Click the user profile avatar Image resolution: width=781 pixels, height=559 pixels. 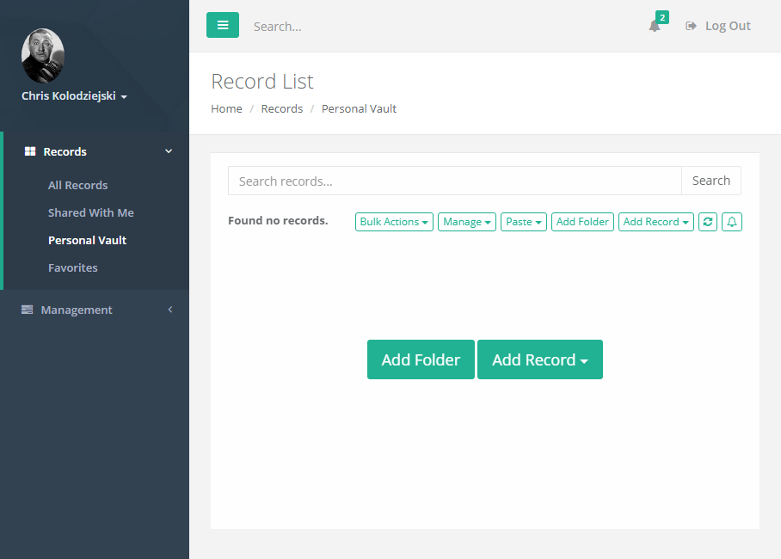(42, 56)
